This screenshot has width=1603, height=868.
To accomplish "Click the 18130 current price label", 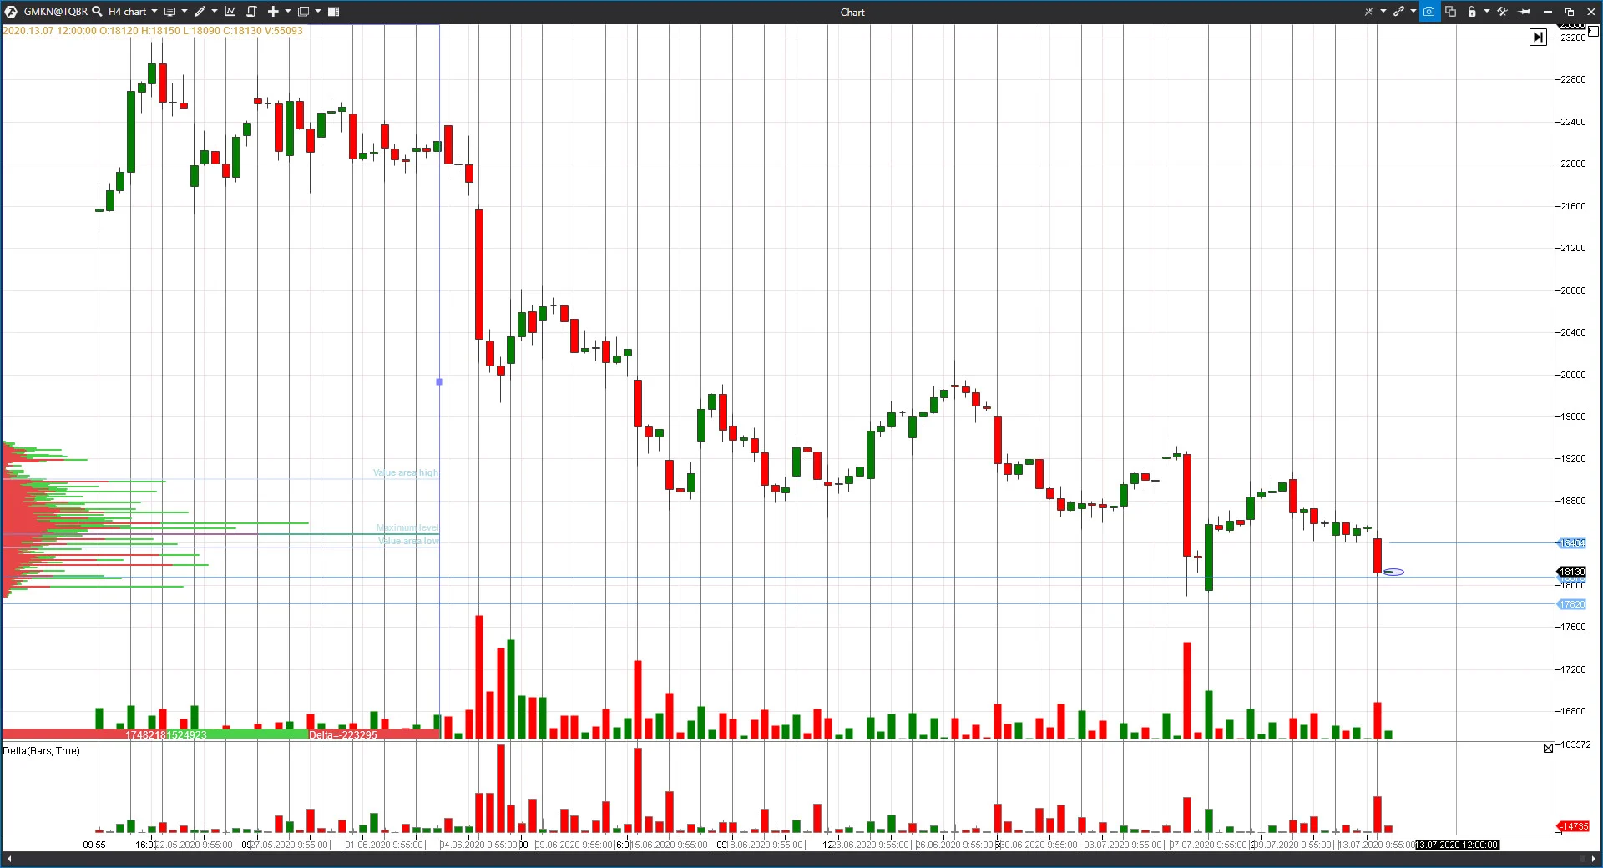I will pos(1572,572).
